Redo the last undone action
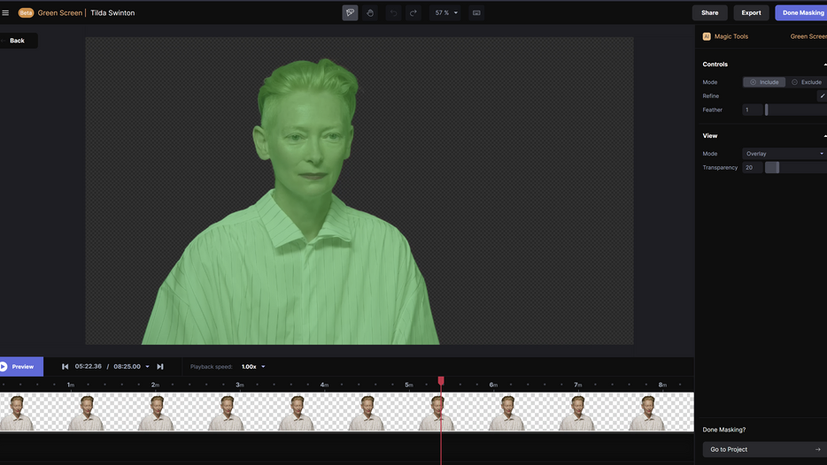 (x=413, y=13)
